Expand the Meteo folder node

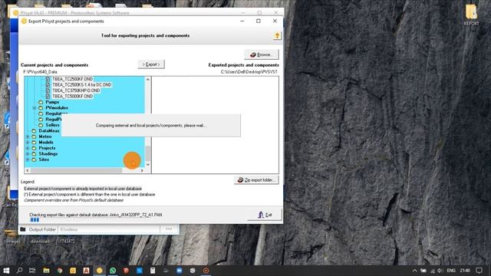28,136
